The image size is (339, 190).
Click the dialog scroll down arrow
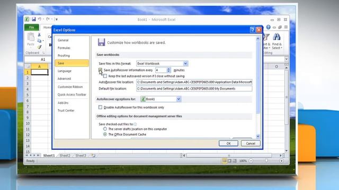[x=258, y=136]
